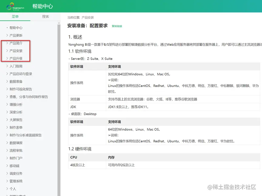The width and height of the screenshot is (262, 196).
Task: Expand the chevron beside 产品启动与登录
Action: 7,73
